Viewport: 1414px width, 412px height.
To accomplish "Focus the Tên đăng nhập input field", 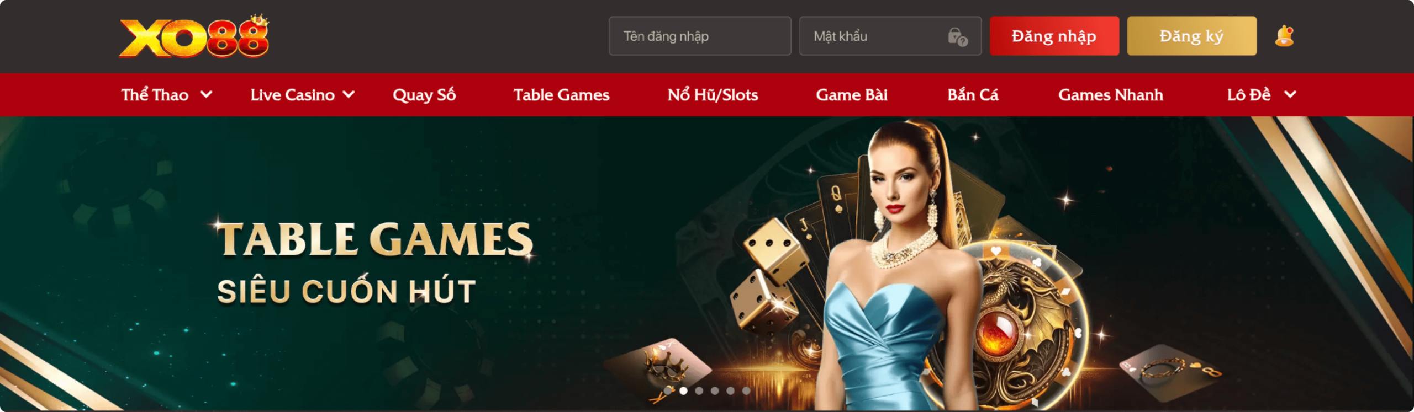I will click(x=700, y=36).
